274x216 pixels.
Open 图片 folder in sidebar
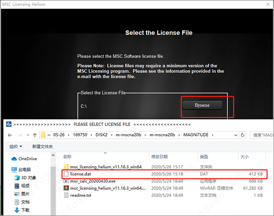25,194
